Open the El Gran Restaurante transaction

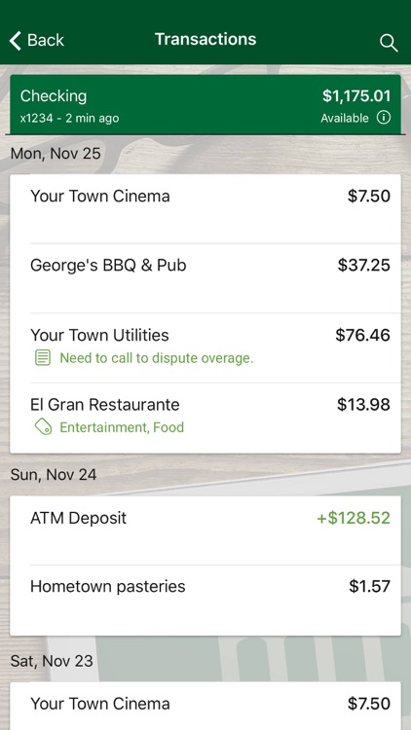pyautogui.click(x=205, y=419)
